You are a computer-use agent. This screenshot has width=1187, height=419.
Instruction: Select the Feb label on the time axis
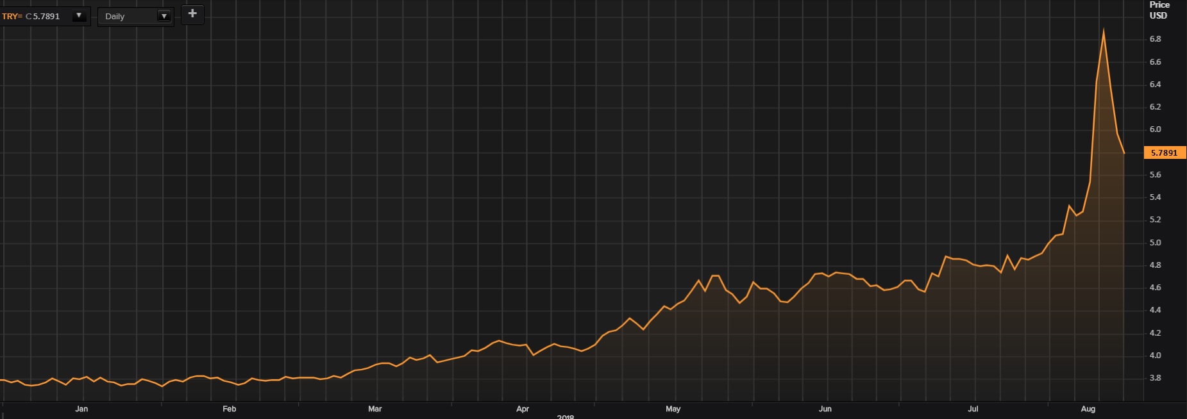click(x=229, y=409)
